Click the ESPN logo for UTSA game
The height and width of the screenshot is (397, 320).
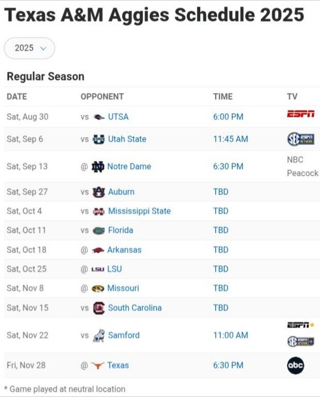300,114
